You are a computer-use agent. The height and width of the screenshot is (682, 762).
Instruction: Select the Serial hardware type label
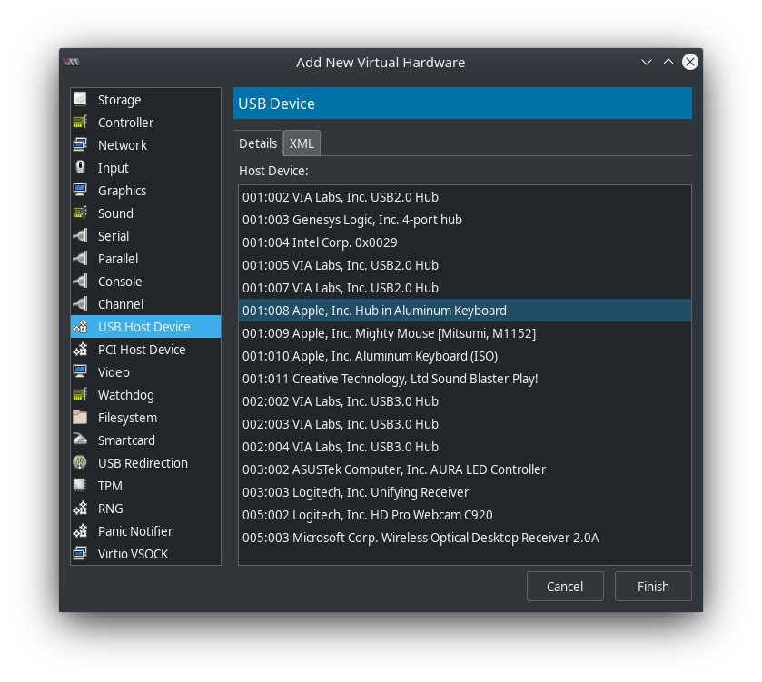pos(114,236)
